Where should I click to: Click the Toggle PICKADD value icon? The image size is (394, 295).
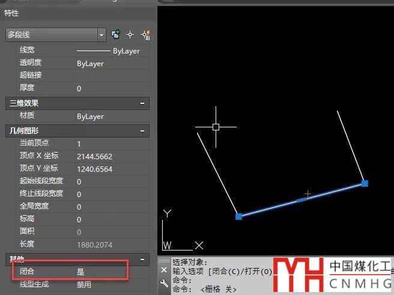(116, 35)
